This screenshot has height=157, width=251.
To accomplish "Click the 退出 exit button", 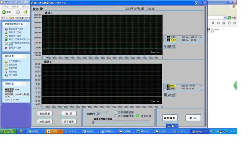I will 193,118.
